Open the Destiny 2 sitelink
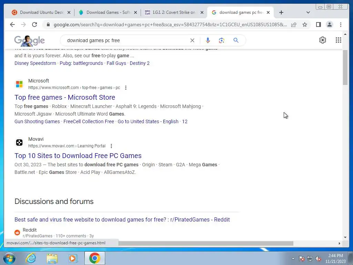Viewport: 353px width, 265px height. tap(140, 63)
